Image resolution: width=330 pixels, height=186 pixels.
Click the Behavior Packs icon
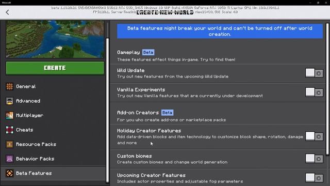(x=9, y=159)
